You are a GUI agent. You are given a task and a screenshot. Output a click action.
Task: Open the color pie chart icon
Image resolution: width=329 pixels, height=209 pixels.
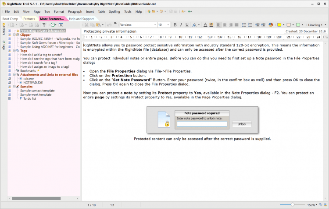click(x=271, y=25)
